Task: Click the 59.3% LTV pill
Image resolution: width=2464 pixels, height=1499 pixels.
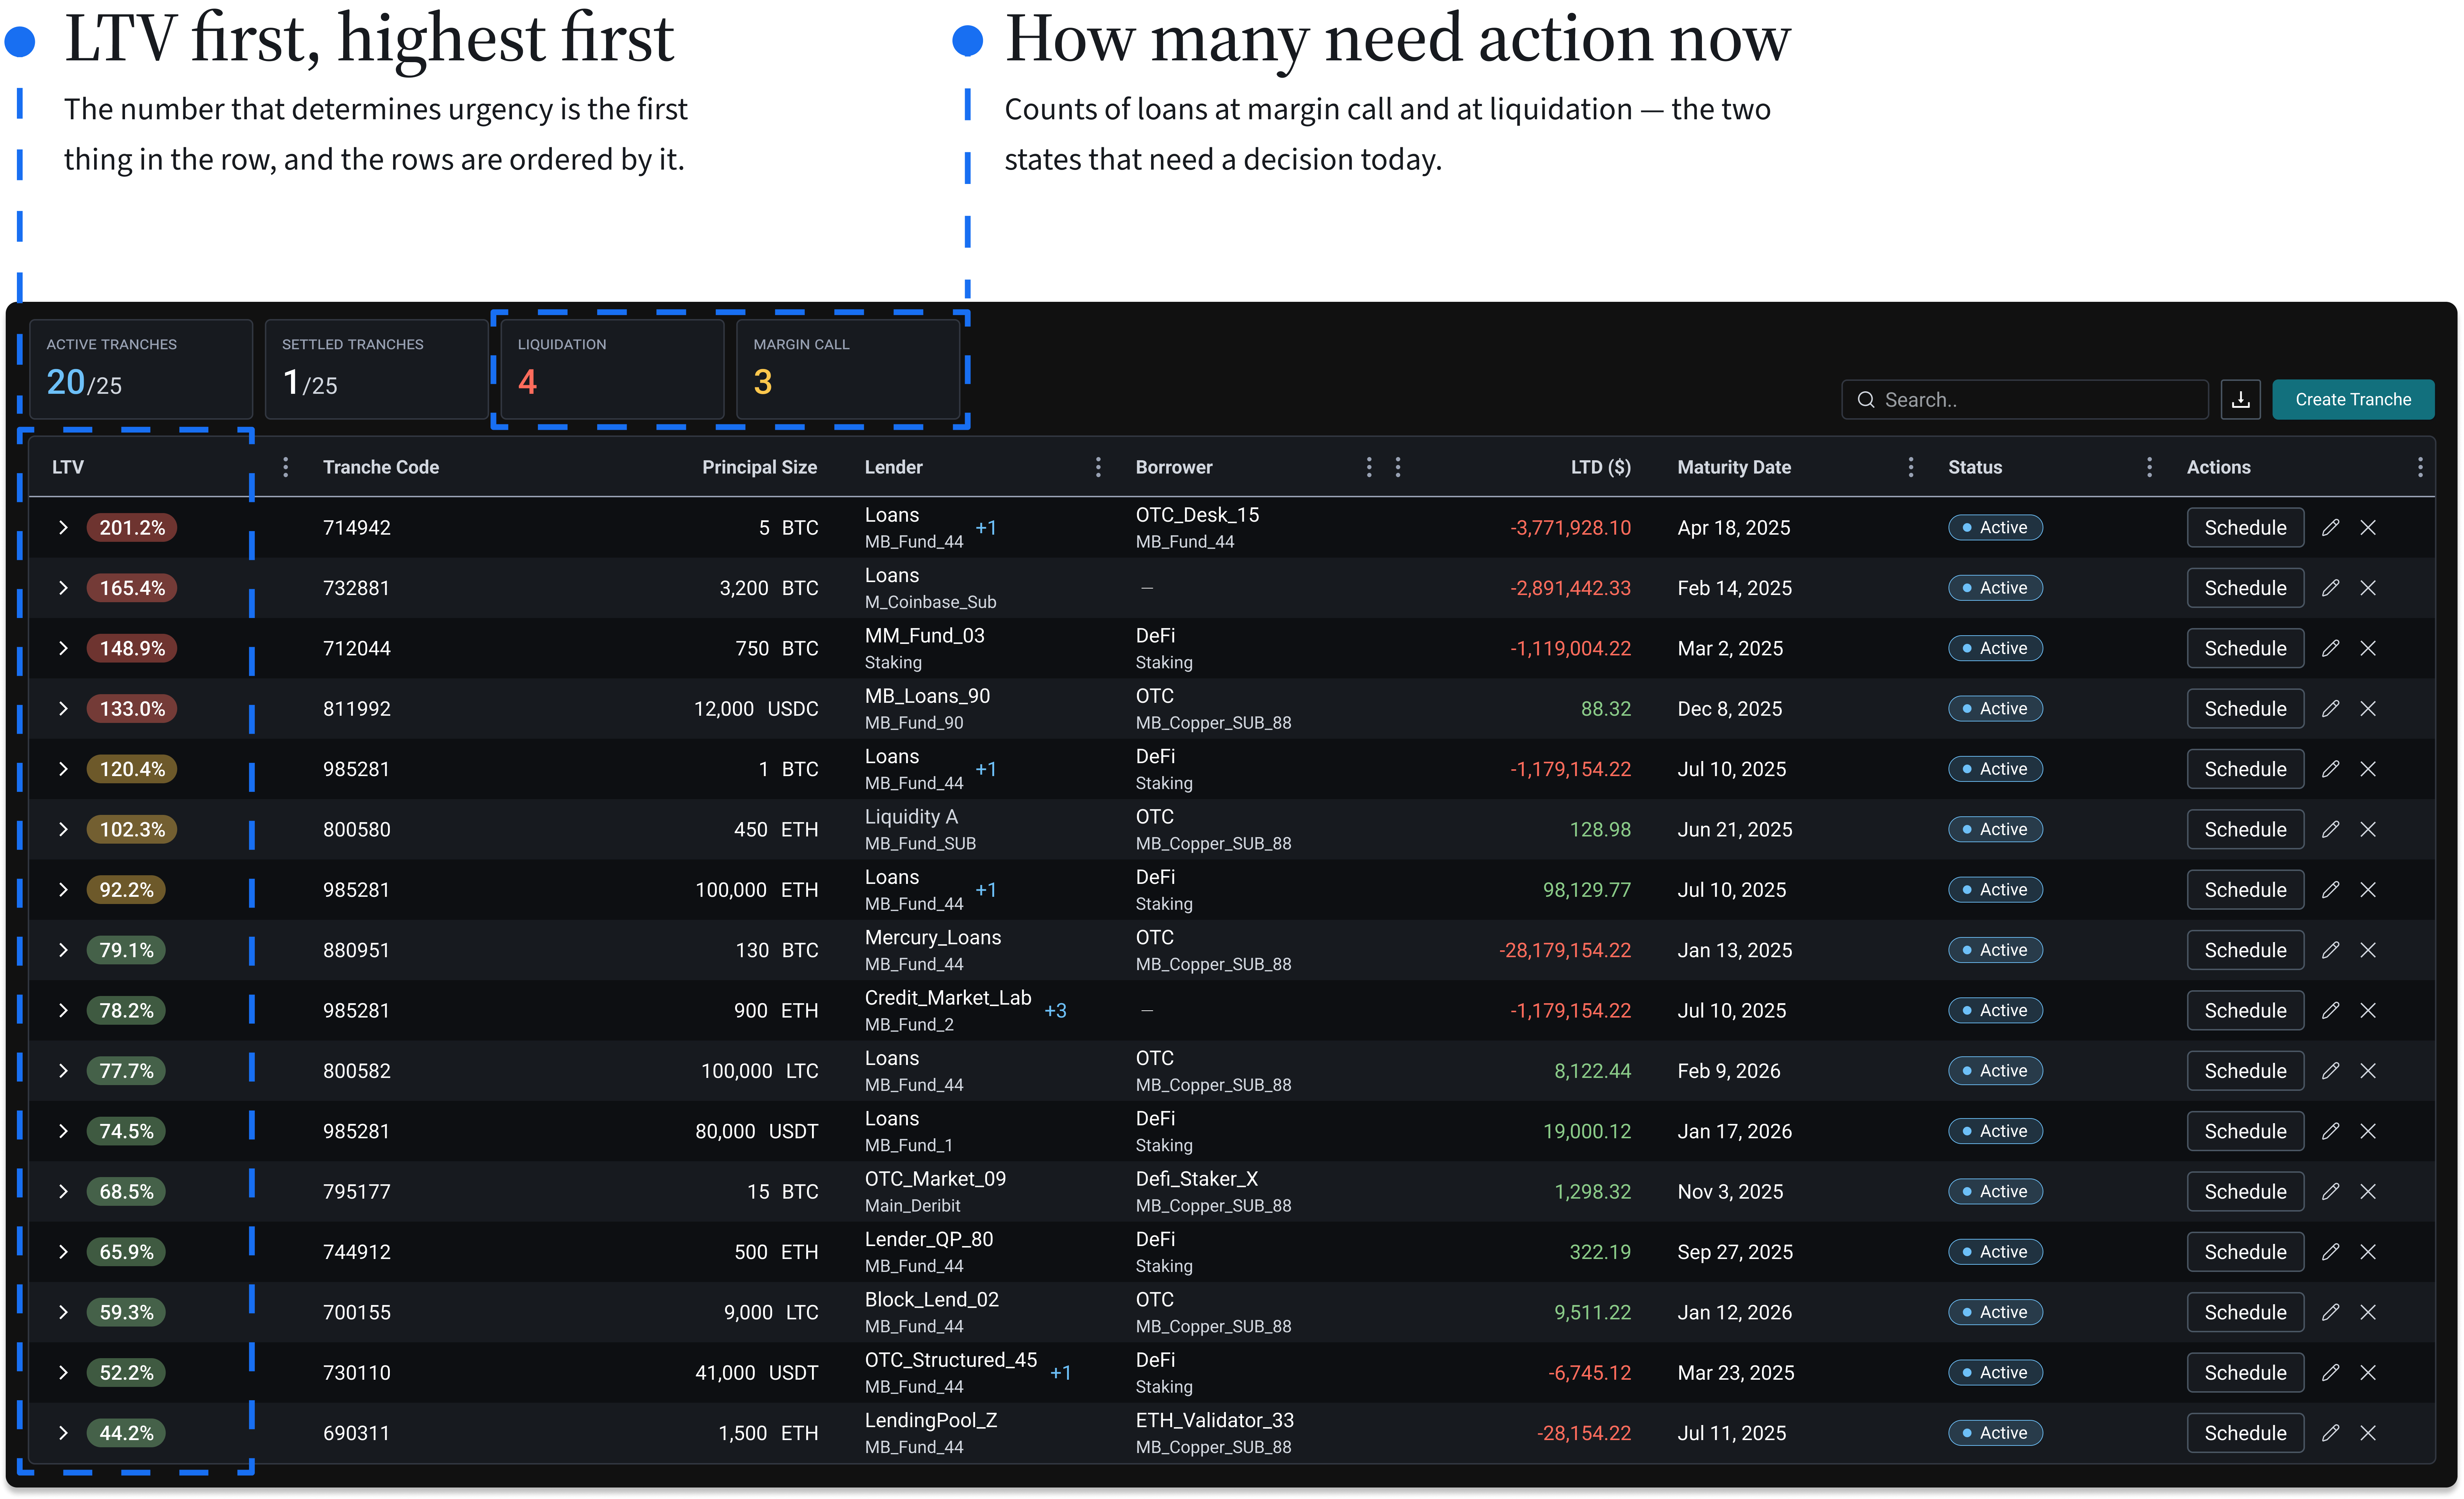Action: pos(126,1312)
